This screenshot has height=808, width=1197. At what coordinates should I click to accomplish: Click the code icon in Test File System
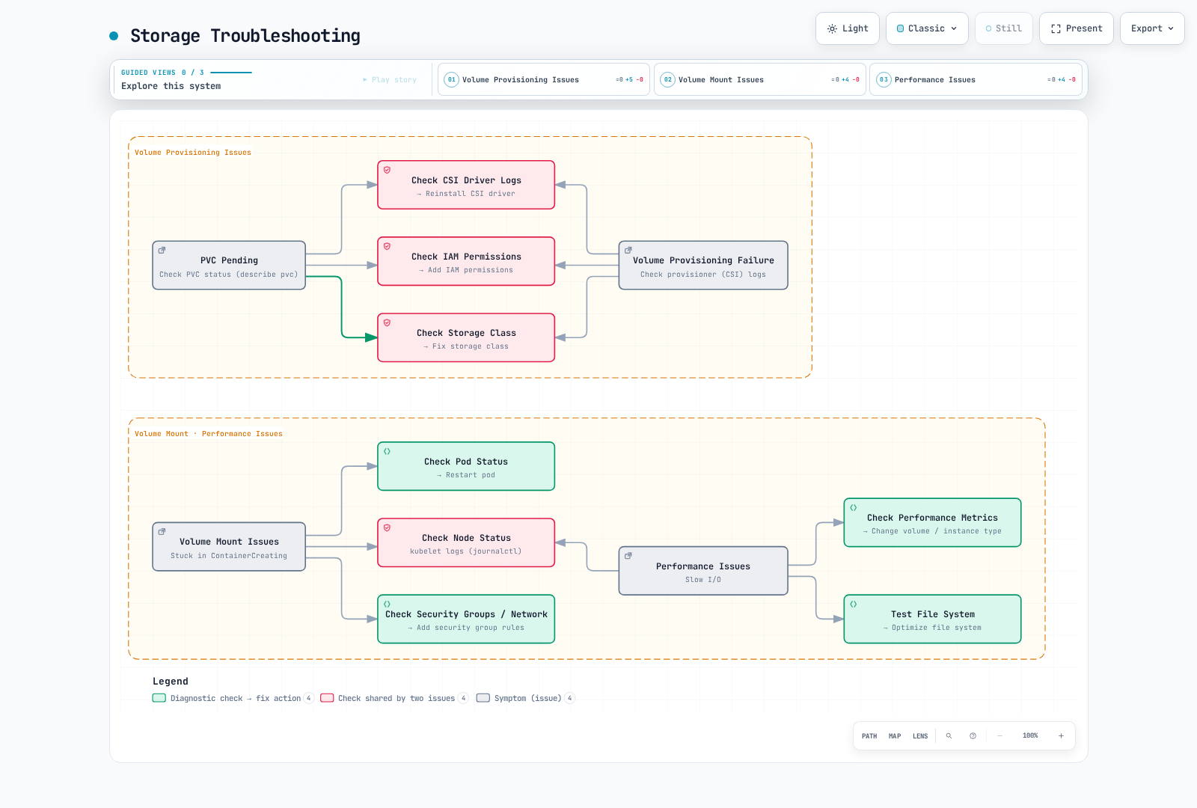click(853, 604)
